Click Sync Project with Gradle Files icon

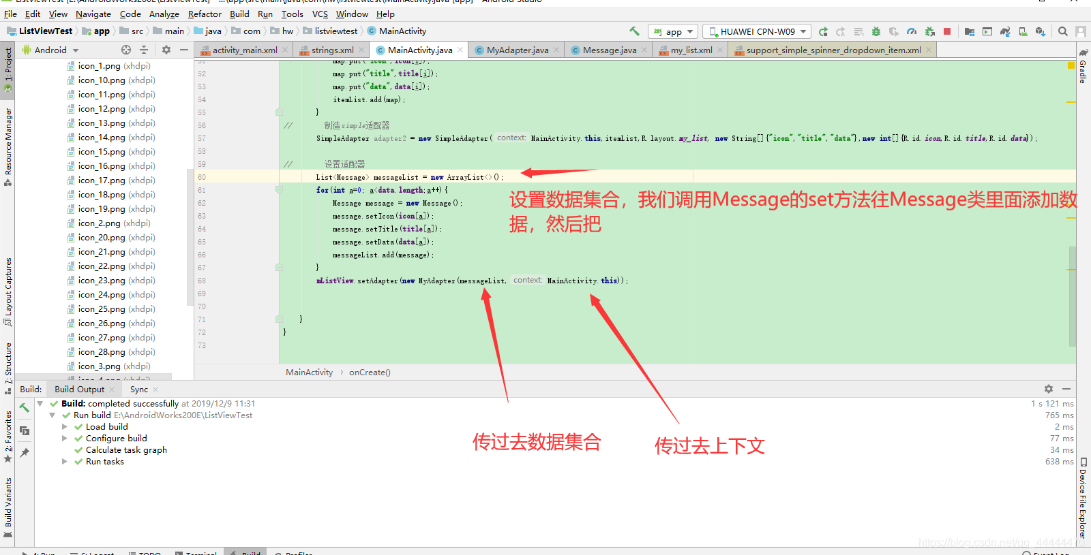coord(1005,31)
